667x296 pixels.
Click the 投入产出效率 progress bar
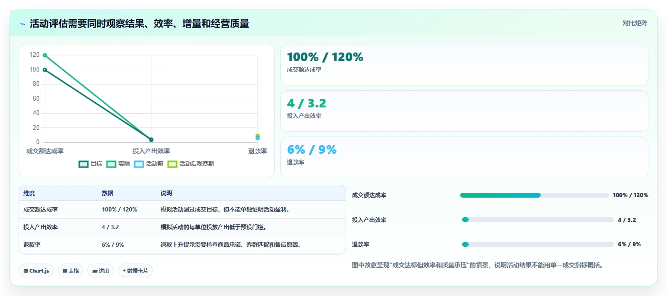pyautogui.click(x=538, y=220)
